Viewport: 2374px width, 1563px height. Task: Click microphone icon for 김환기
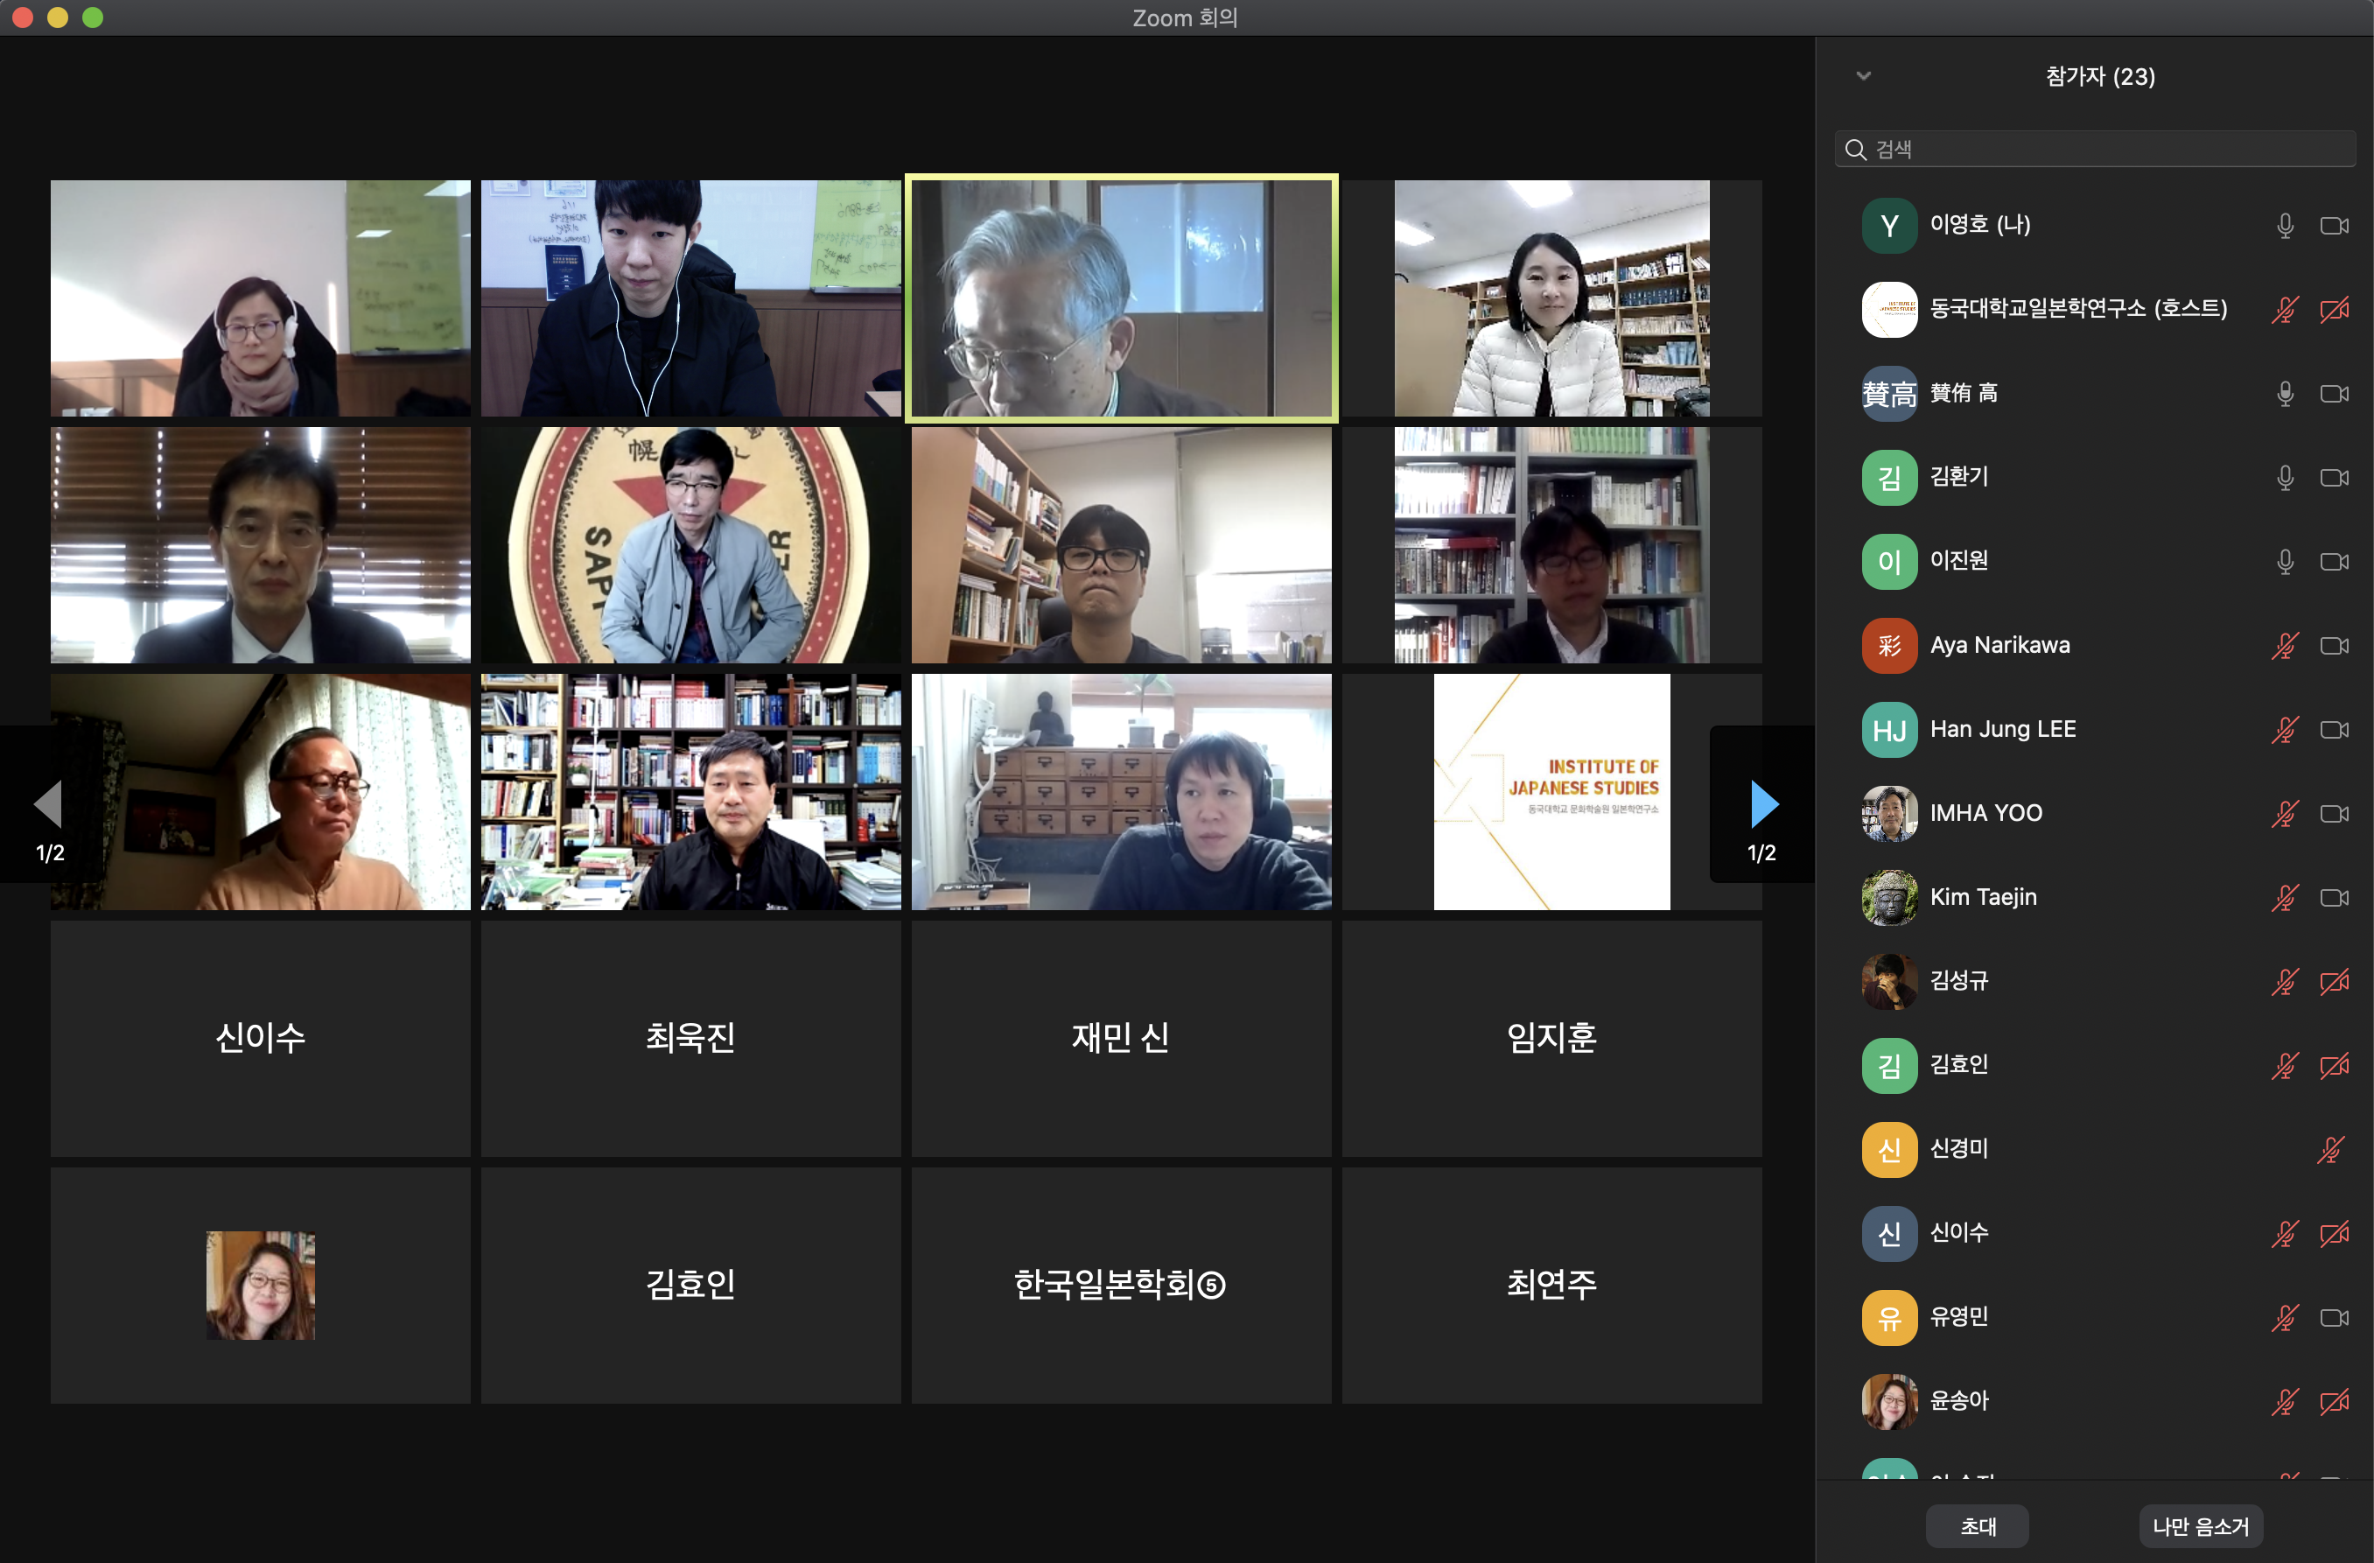click(x=2286, y=478)
